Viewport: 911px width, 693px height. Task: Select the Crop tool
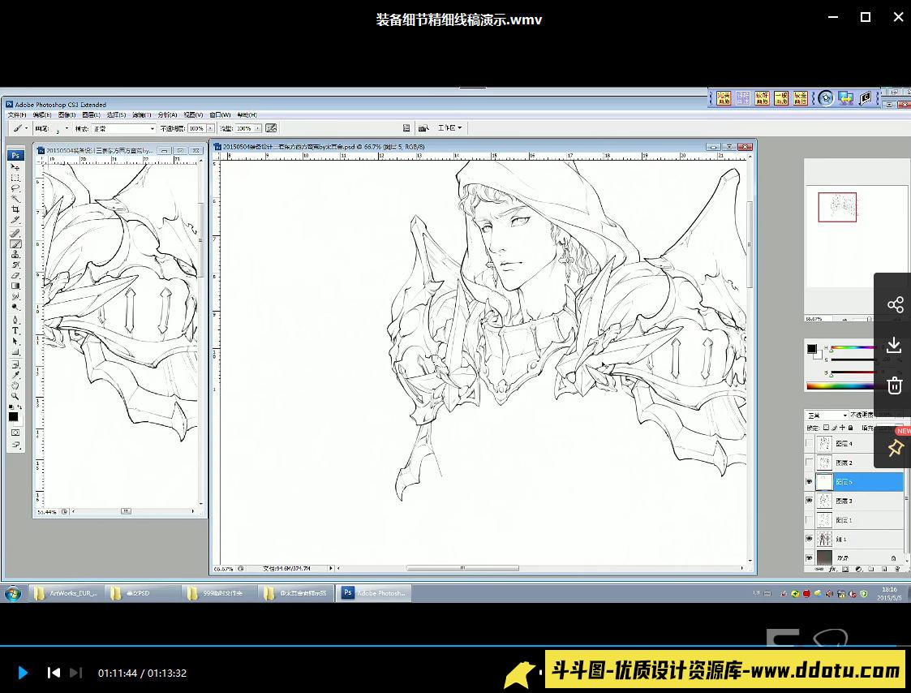coord(15,209)
